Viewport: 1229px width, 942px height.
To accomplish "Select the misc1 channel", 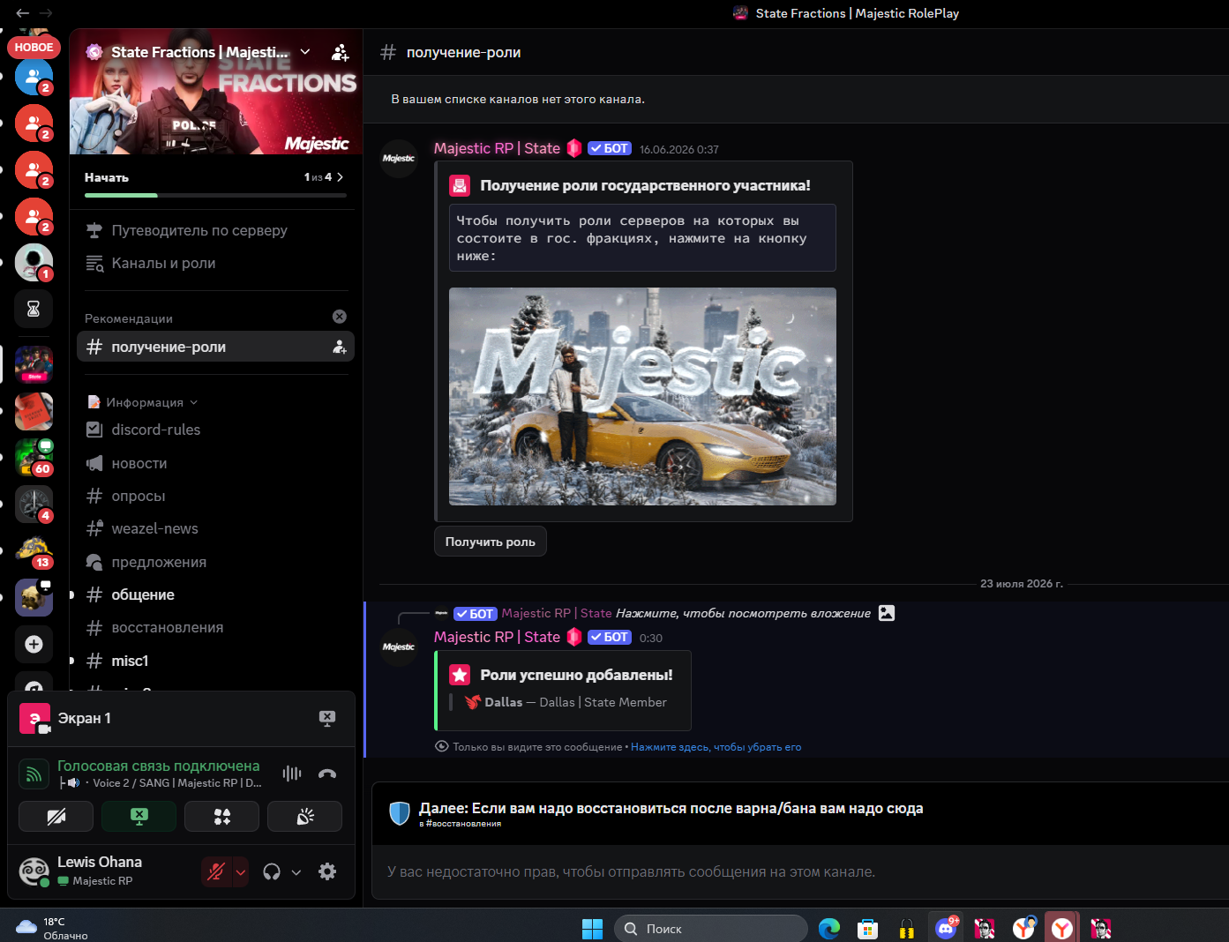I will 215,661.
